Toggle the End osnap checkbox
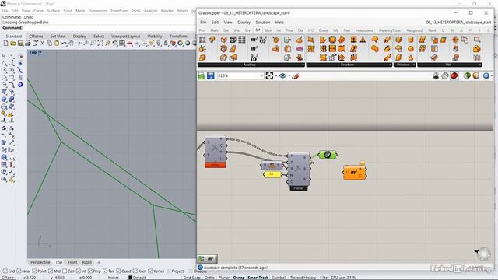The image size is (498, 280). [5, 271]
